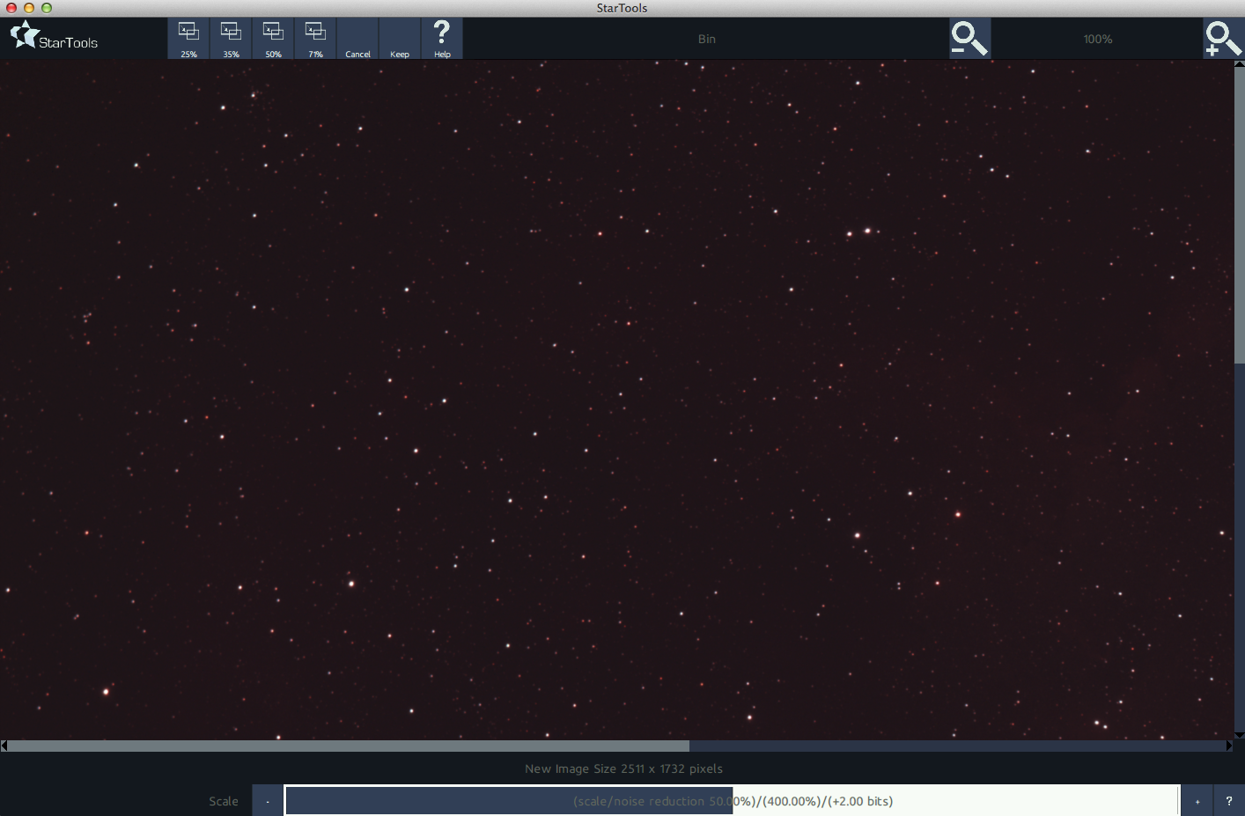
Task: Select the 25% bin preset icon
Action: point(188,38)
